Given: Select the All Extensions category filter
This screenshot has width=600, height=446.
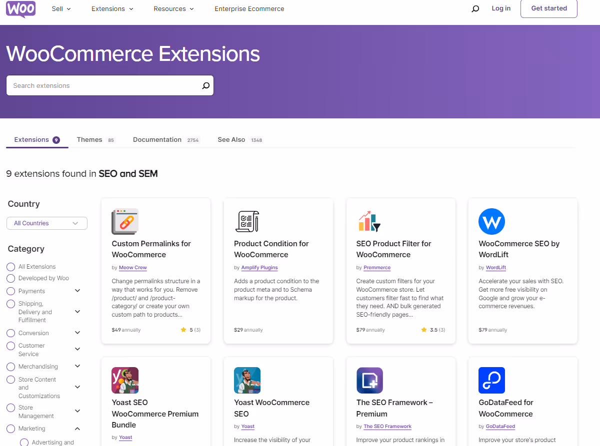Looking at the screenshot, I should (10, 266).
